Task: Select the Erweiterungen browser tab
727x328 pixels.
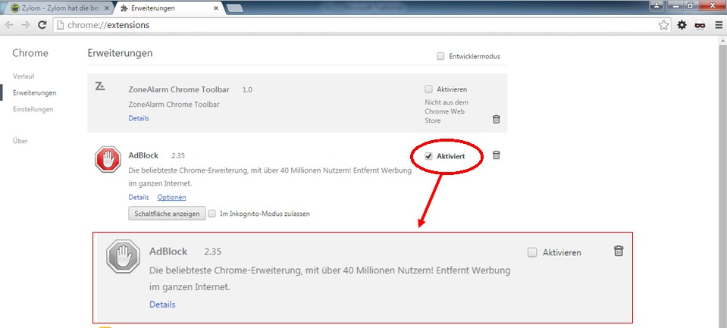Action: pos(170,8)
